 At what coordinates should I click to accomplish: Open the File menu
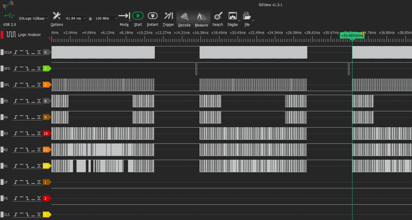[x=247, y=17]
